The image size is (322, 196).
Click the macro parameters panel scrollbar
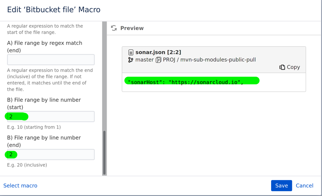coord(104,152)
